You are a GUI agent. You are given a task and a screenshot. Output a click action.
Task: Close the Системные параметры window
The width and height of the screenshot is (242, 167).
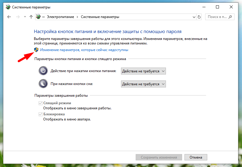(231, 7)
